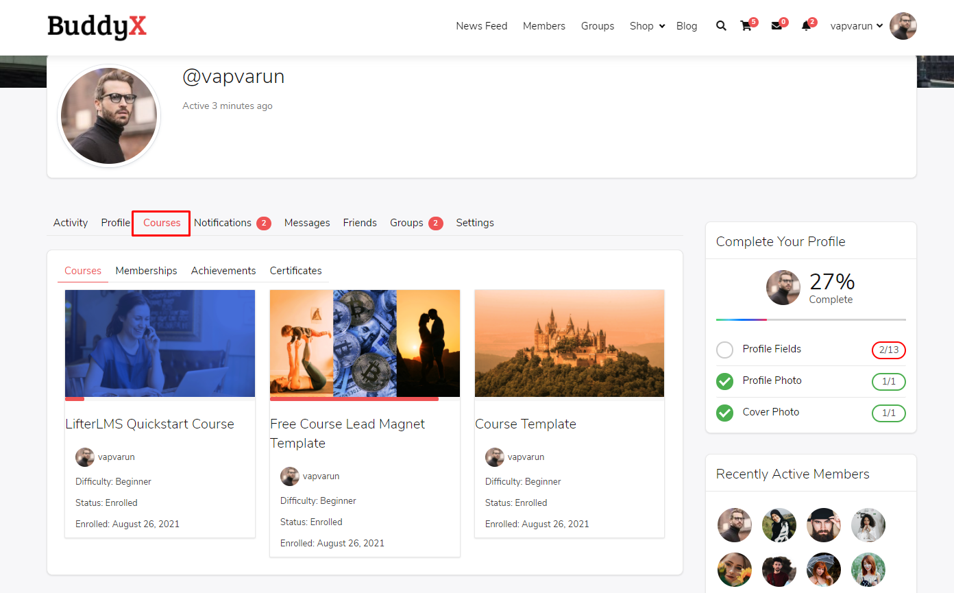Click the profile avatar in top-right header
The image size is (954, 593).
click(x=903, y=26)
